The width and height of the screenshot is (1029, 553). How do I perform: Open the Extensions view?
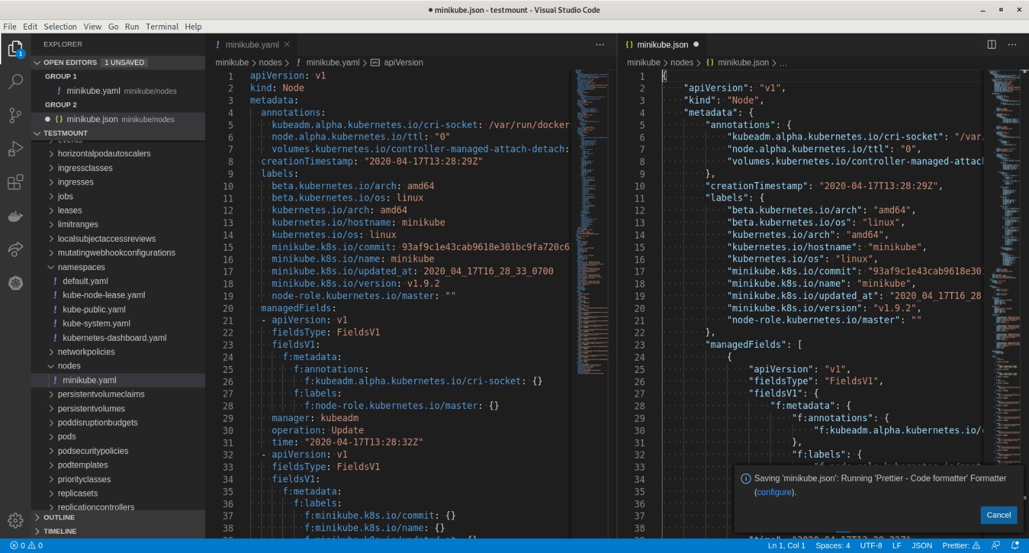tap(15, 183)
